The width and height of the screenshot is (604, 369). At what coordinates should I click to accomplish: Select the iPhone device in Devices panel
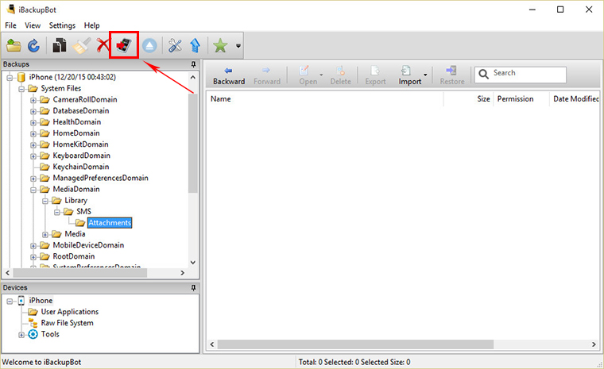[x=41, y=301]
